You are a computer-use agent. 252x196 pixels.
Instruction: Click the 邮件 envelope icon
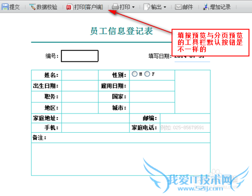[x=178, y=7]
